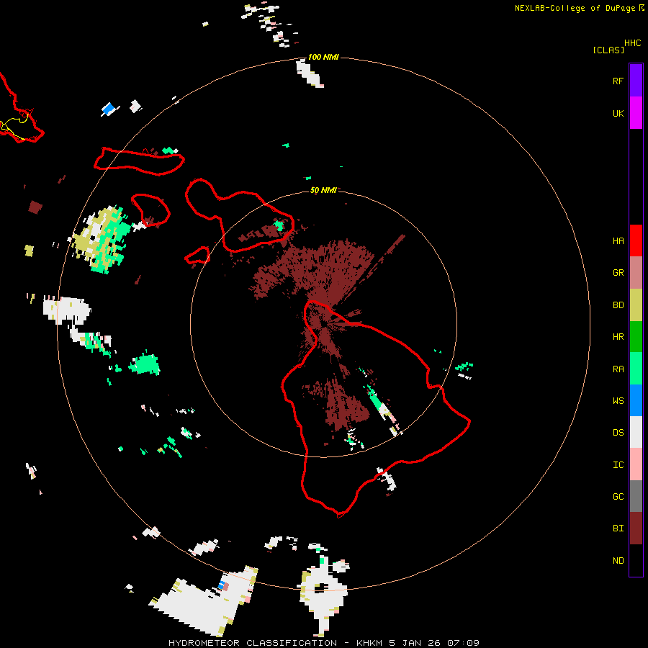Click the RA legend label
Viewport: 648px width, 648px height.
[618, 369]
